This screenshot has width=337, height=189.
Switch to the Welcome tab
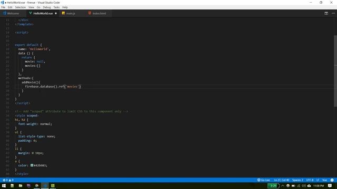click(13, 13)
